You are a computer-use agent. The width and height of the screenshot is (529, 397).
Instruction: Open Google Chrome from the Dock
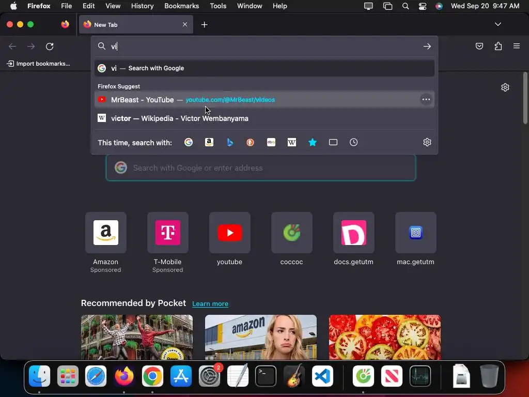click(152, 376)
